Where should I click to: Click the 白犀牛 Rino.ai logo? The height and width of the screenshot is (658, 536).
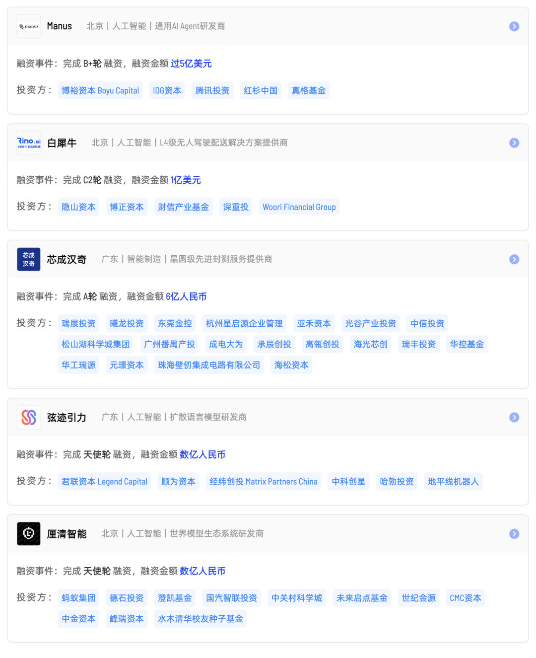[x=29, y=143]
